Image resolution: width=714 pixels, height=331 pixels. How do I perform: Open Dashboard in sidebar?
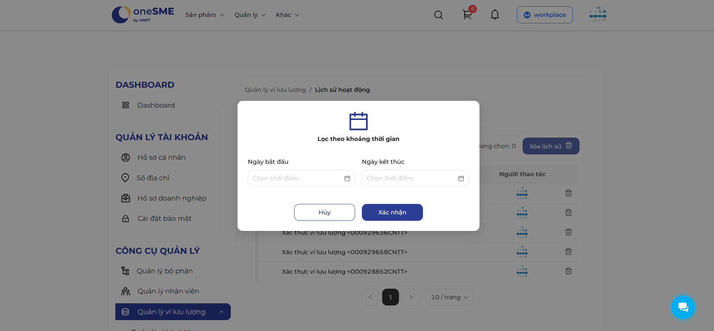tap(156, 105)
